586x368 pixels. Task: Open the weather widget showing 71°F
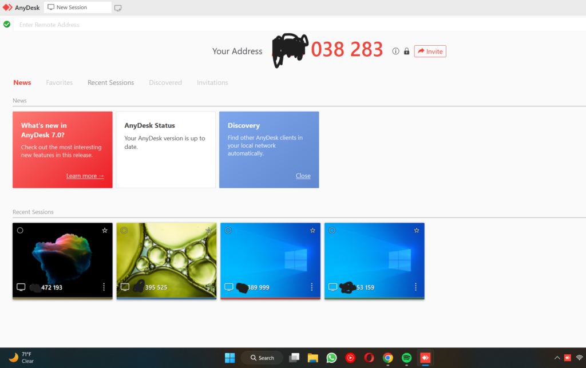[x=21, y=358]
